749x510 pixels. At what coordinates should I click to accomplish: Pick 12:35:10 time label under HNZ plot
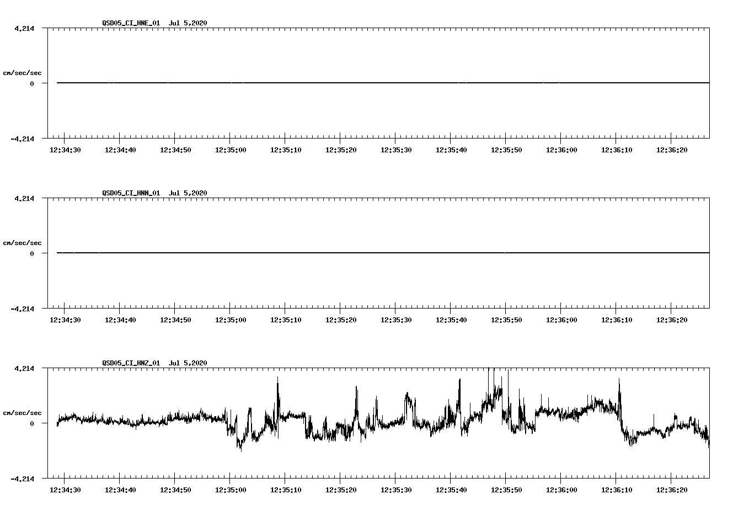(286, 490)
